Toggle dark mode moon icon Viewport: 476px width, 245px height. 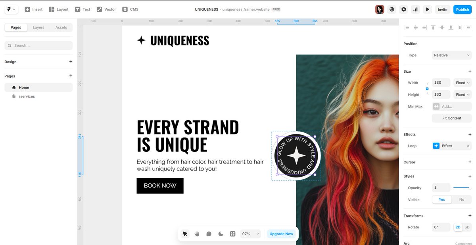point(221,234)
